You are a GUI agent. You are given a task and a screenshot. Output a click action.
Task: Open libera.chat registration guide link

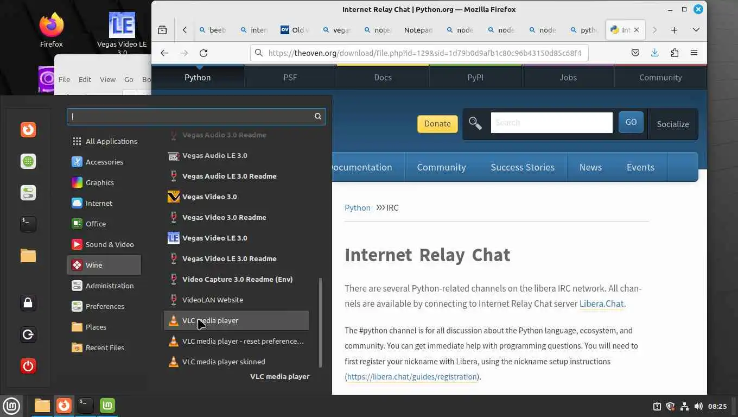(x=412, y=377)
